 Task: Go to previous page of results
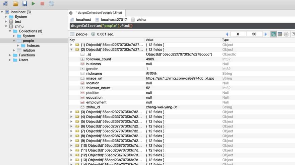pos(227,34)
